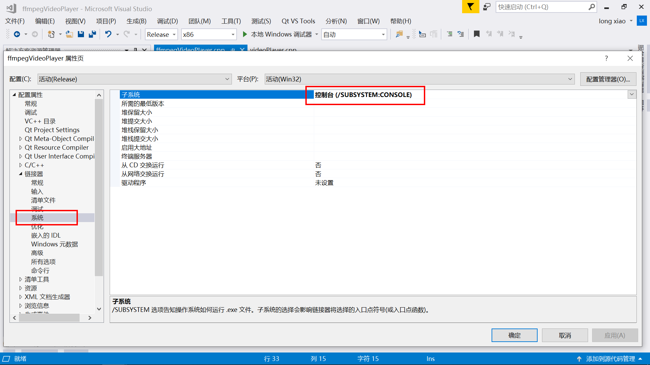
Task: Click the Quick Launch search field
Action: pyautogui.click(x=542, y=7)
